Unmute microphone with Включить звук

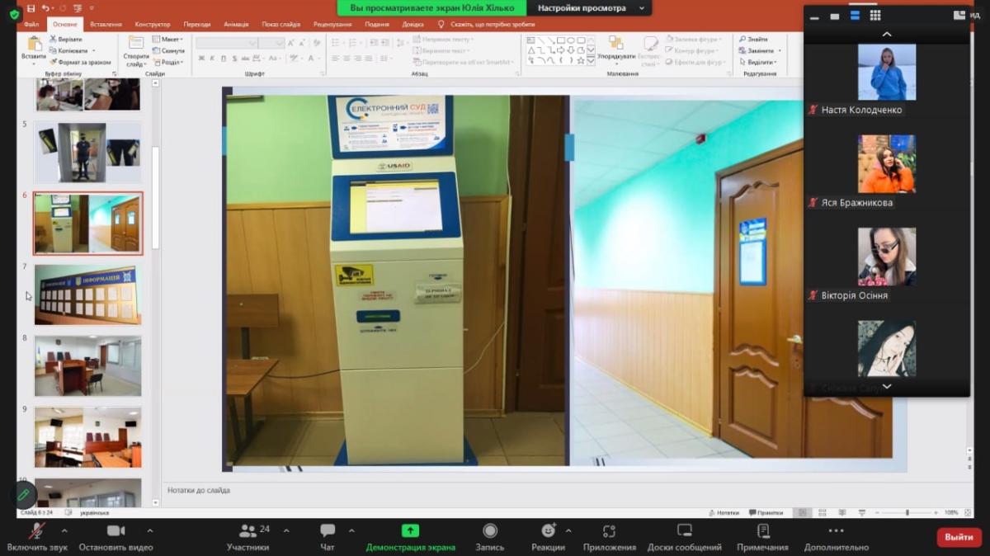click(x=36, y=531)
